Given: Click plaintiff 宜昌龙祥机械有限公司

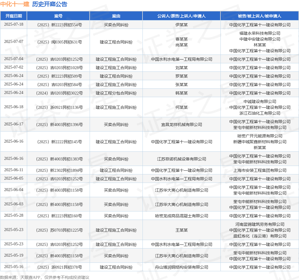Looking at the screenshot, I should point(181,124).
